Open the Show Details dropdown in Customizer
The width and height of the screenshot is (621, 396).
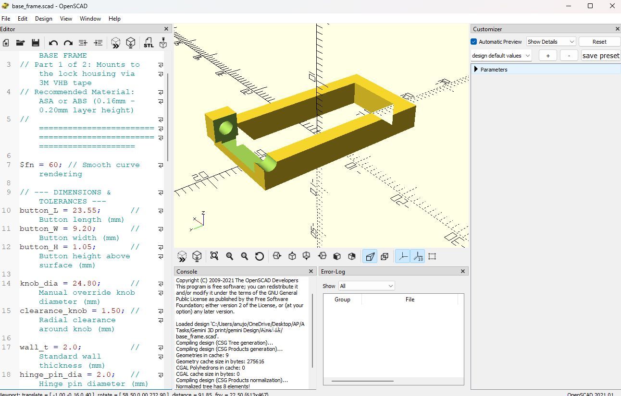[551, 42]
